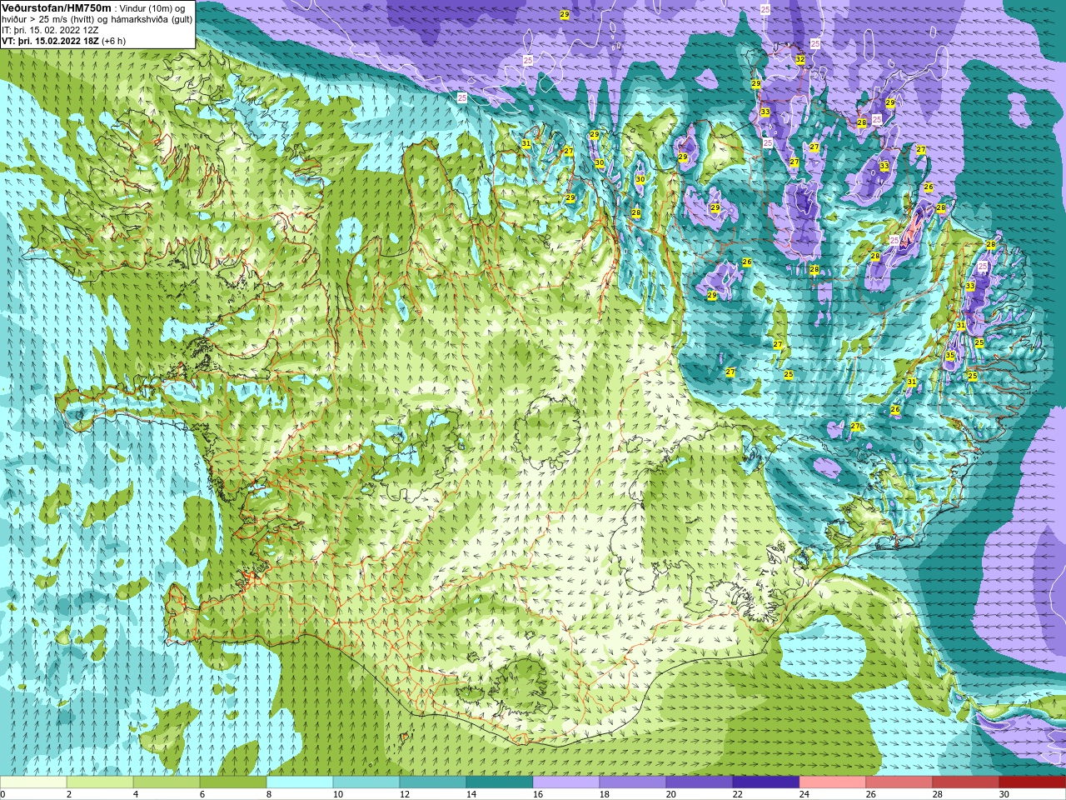The height and width of the screenshot is (800, 1066).
Task: Click the 6–8 m/s olive green legend swatch
Action: (x=233, y=782)
